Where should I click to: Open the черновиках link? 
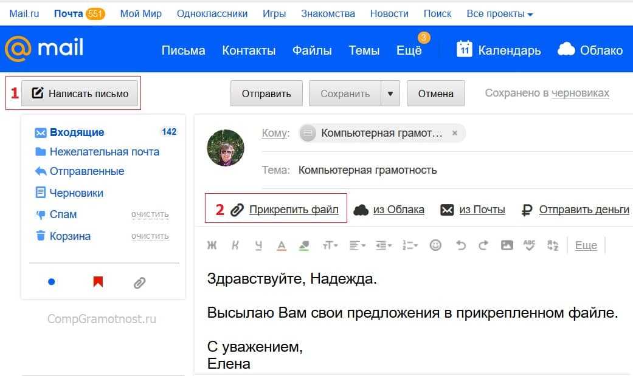tap(580, 93)
